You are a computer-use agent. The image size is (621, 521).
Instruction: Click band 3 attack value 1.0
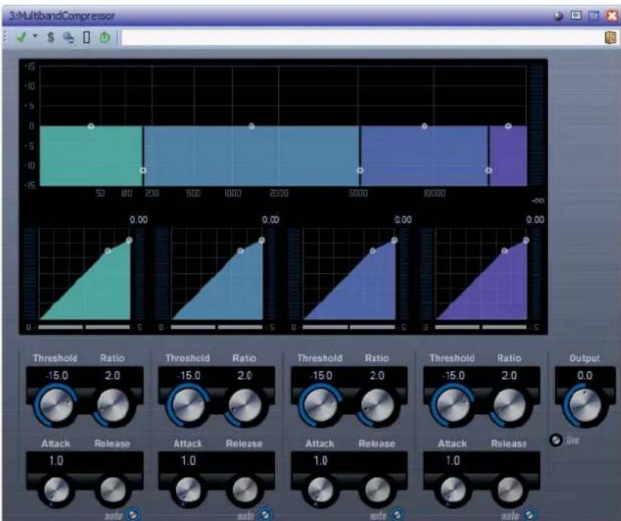tap(320, 460)
